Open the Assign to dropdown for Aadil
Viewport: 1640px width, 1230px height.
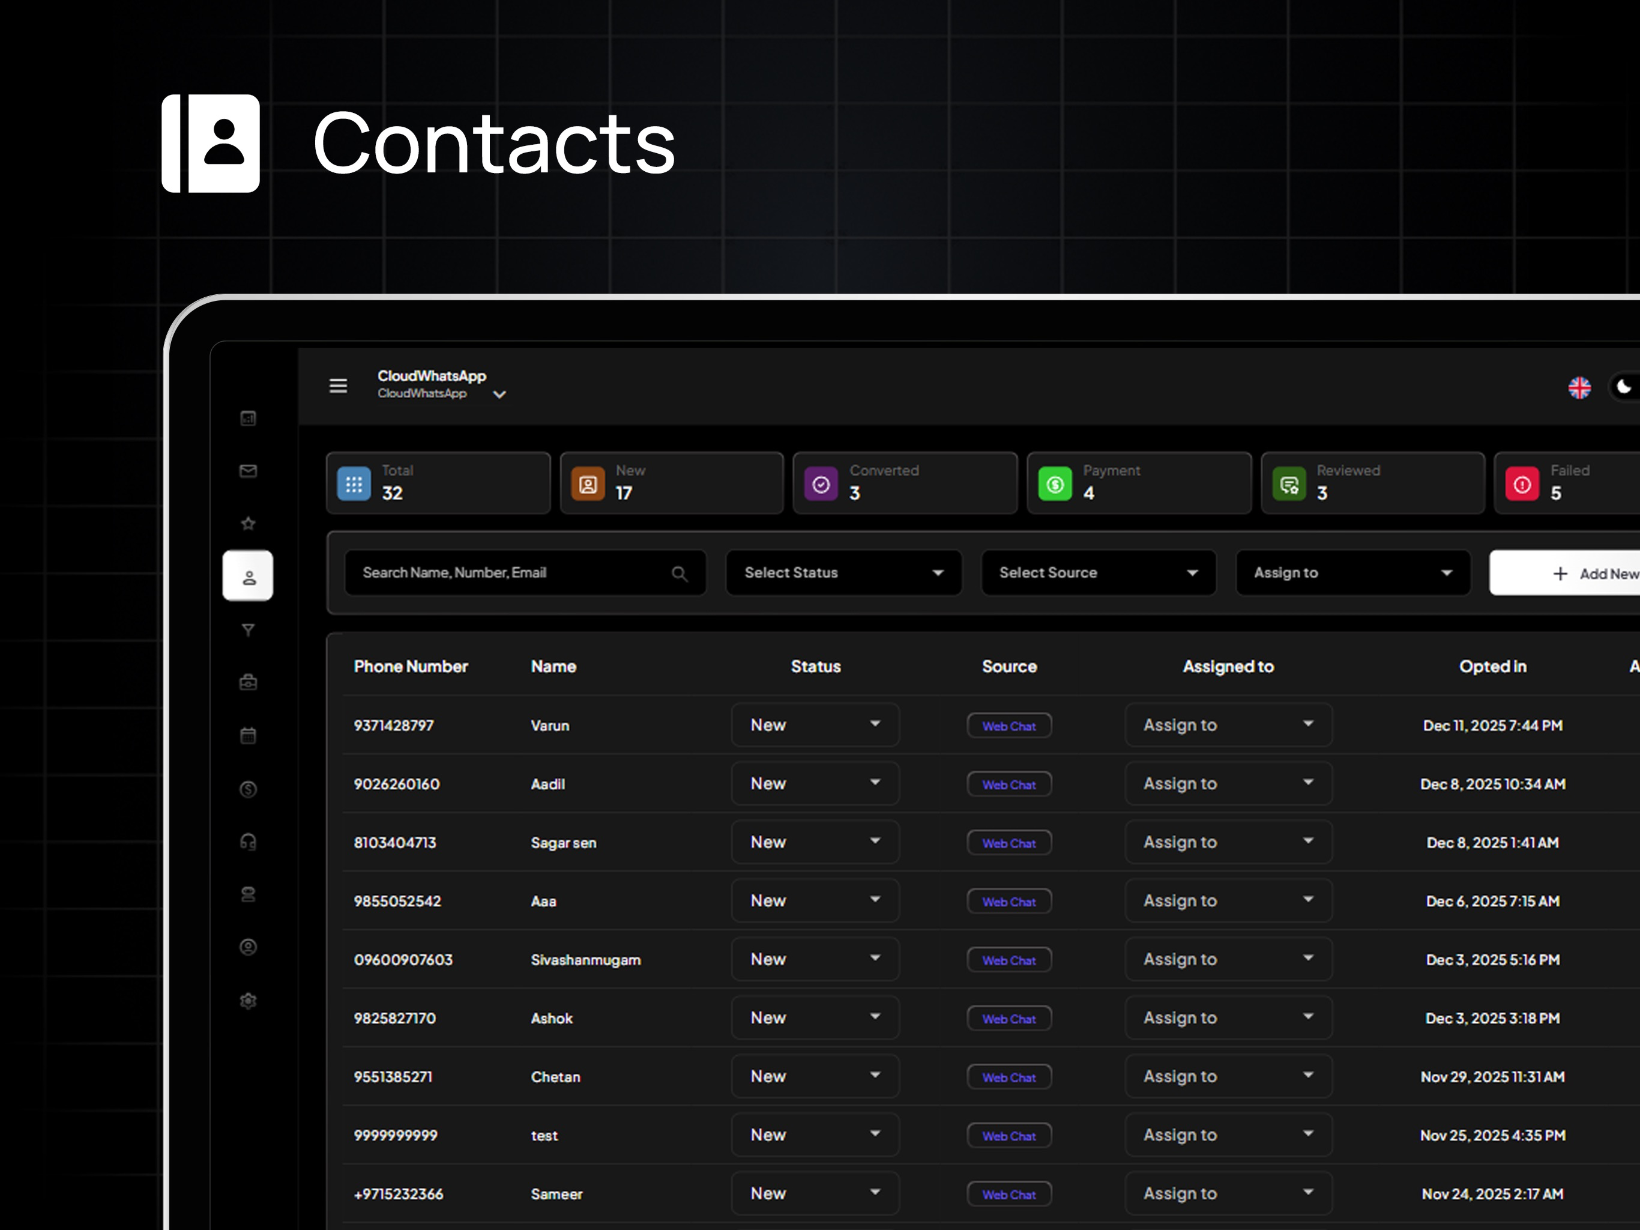[x=1229, y=783]
